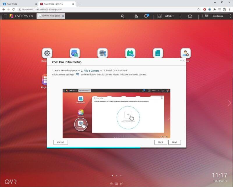Switch to the QVR Pro Initial Setup tab

point(50,16)
